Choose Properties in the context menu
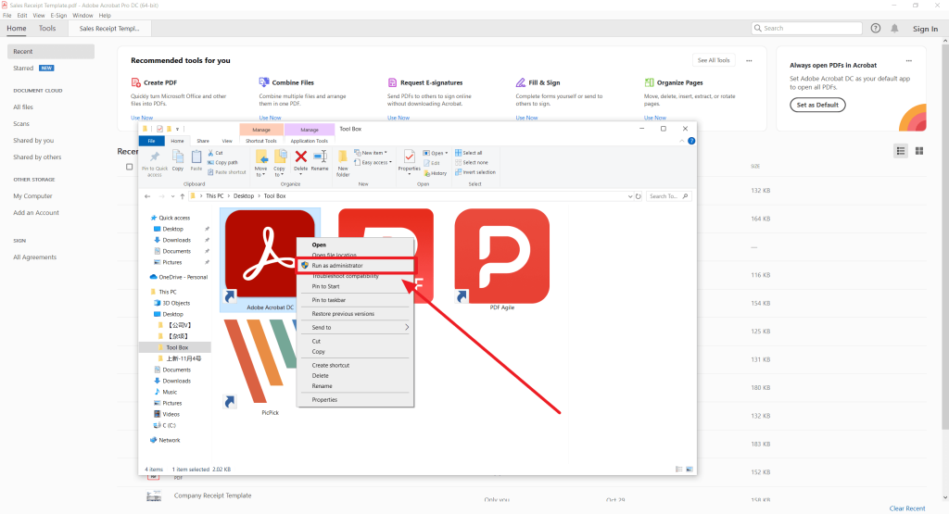 tap(355, 400)
